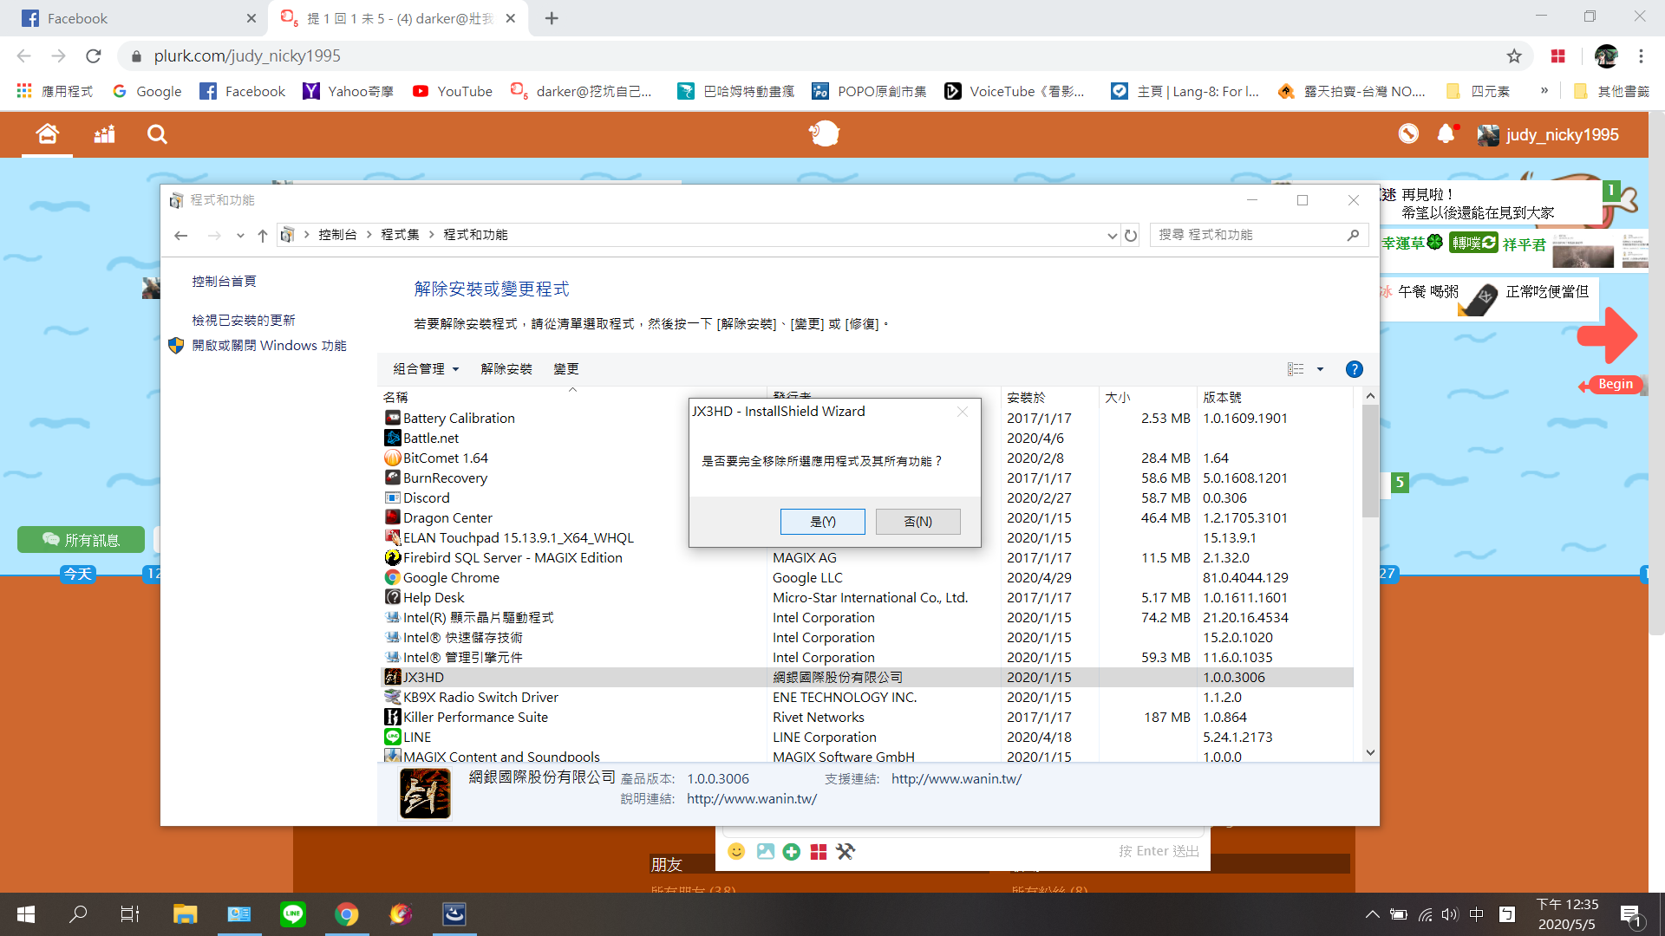Change list view layout icon
Image resolution: width=1665 pixels, height=936 pixels.
coord(1296,369)
